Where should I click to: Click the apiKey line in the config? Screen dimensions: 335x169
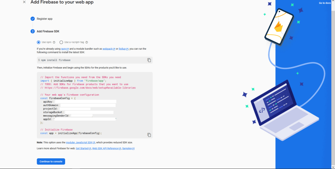(x=80, y=102)
